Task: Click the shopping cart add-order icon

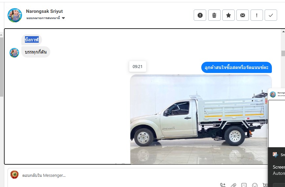Action: click(265, 185)
